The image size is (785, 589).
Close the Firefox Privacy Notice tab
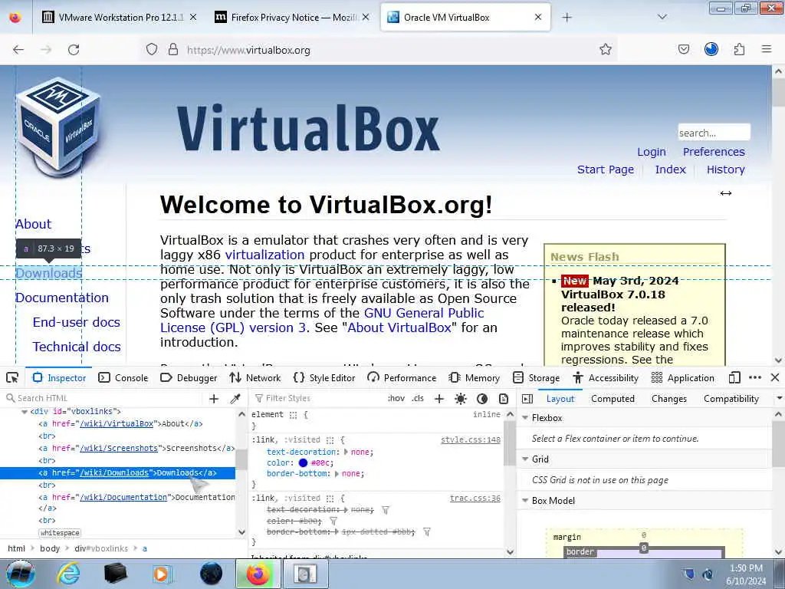(x=366, y=17)
